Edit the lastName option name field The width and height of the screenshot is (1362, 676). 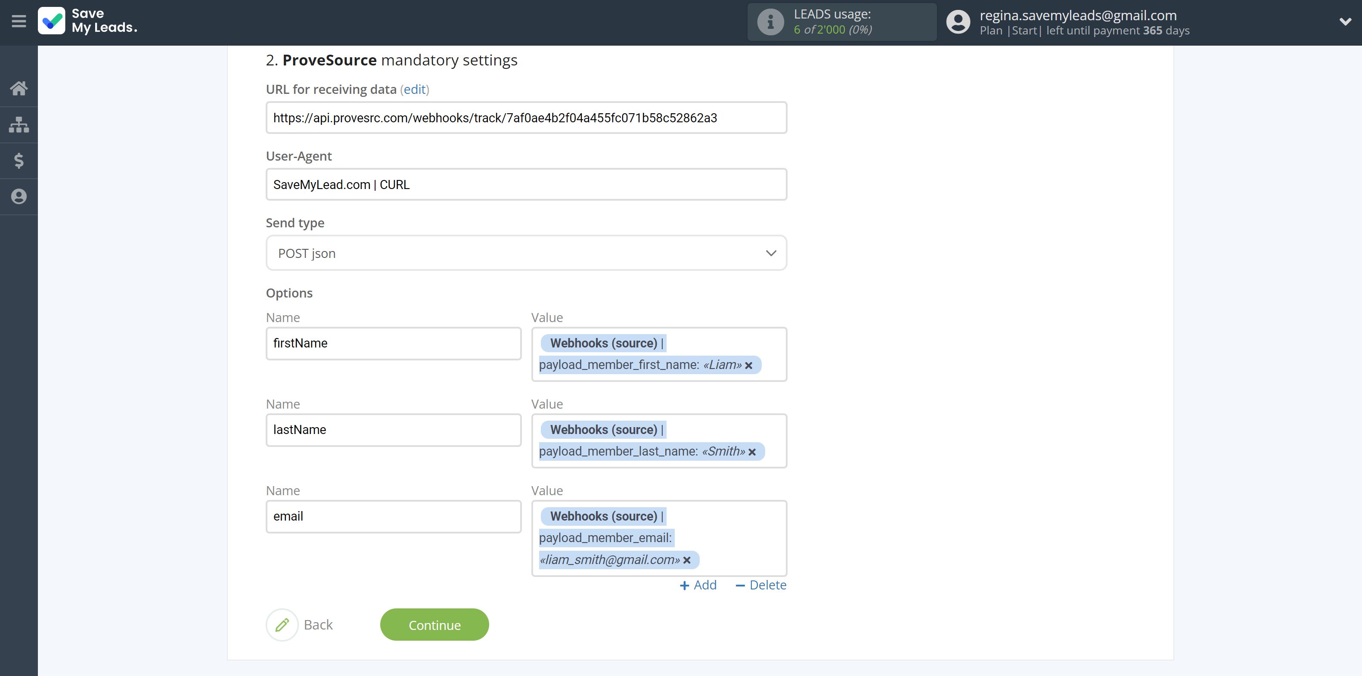(394, 430)
